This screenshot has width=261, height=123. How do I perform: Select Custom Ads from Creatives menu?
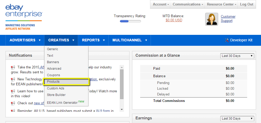coord(66,88)
